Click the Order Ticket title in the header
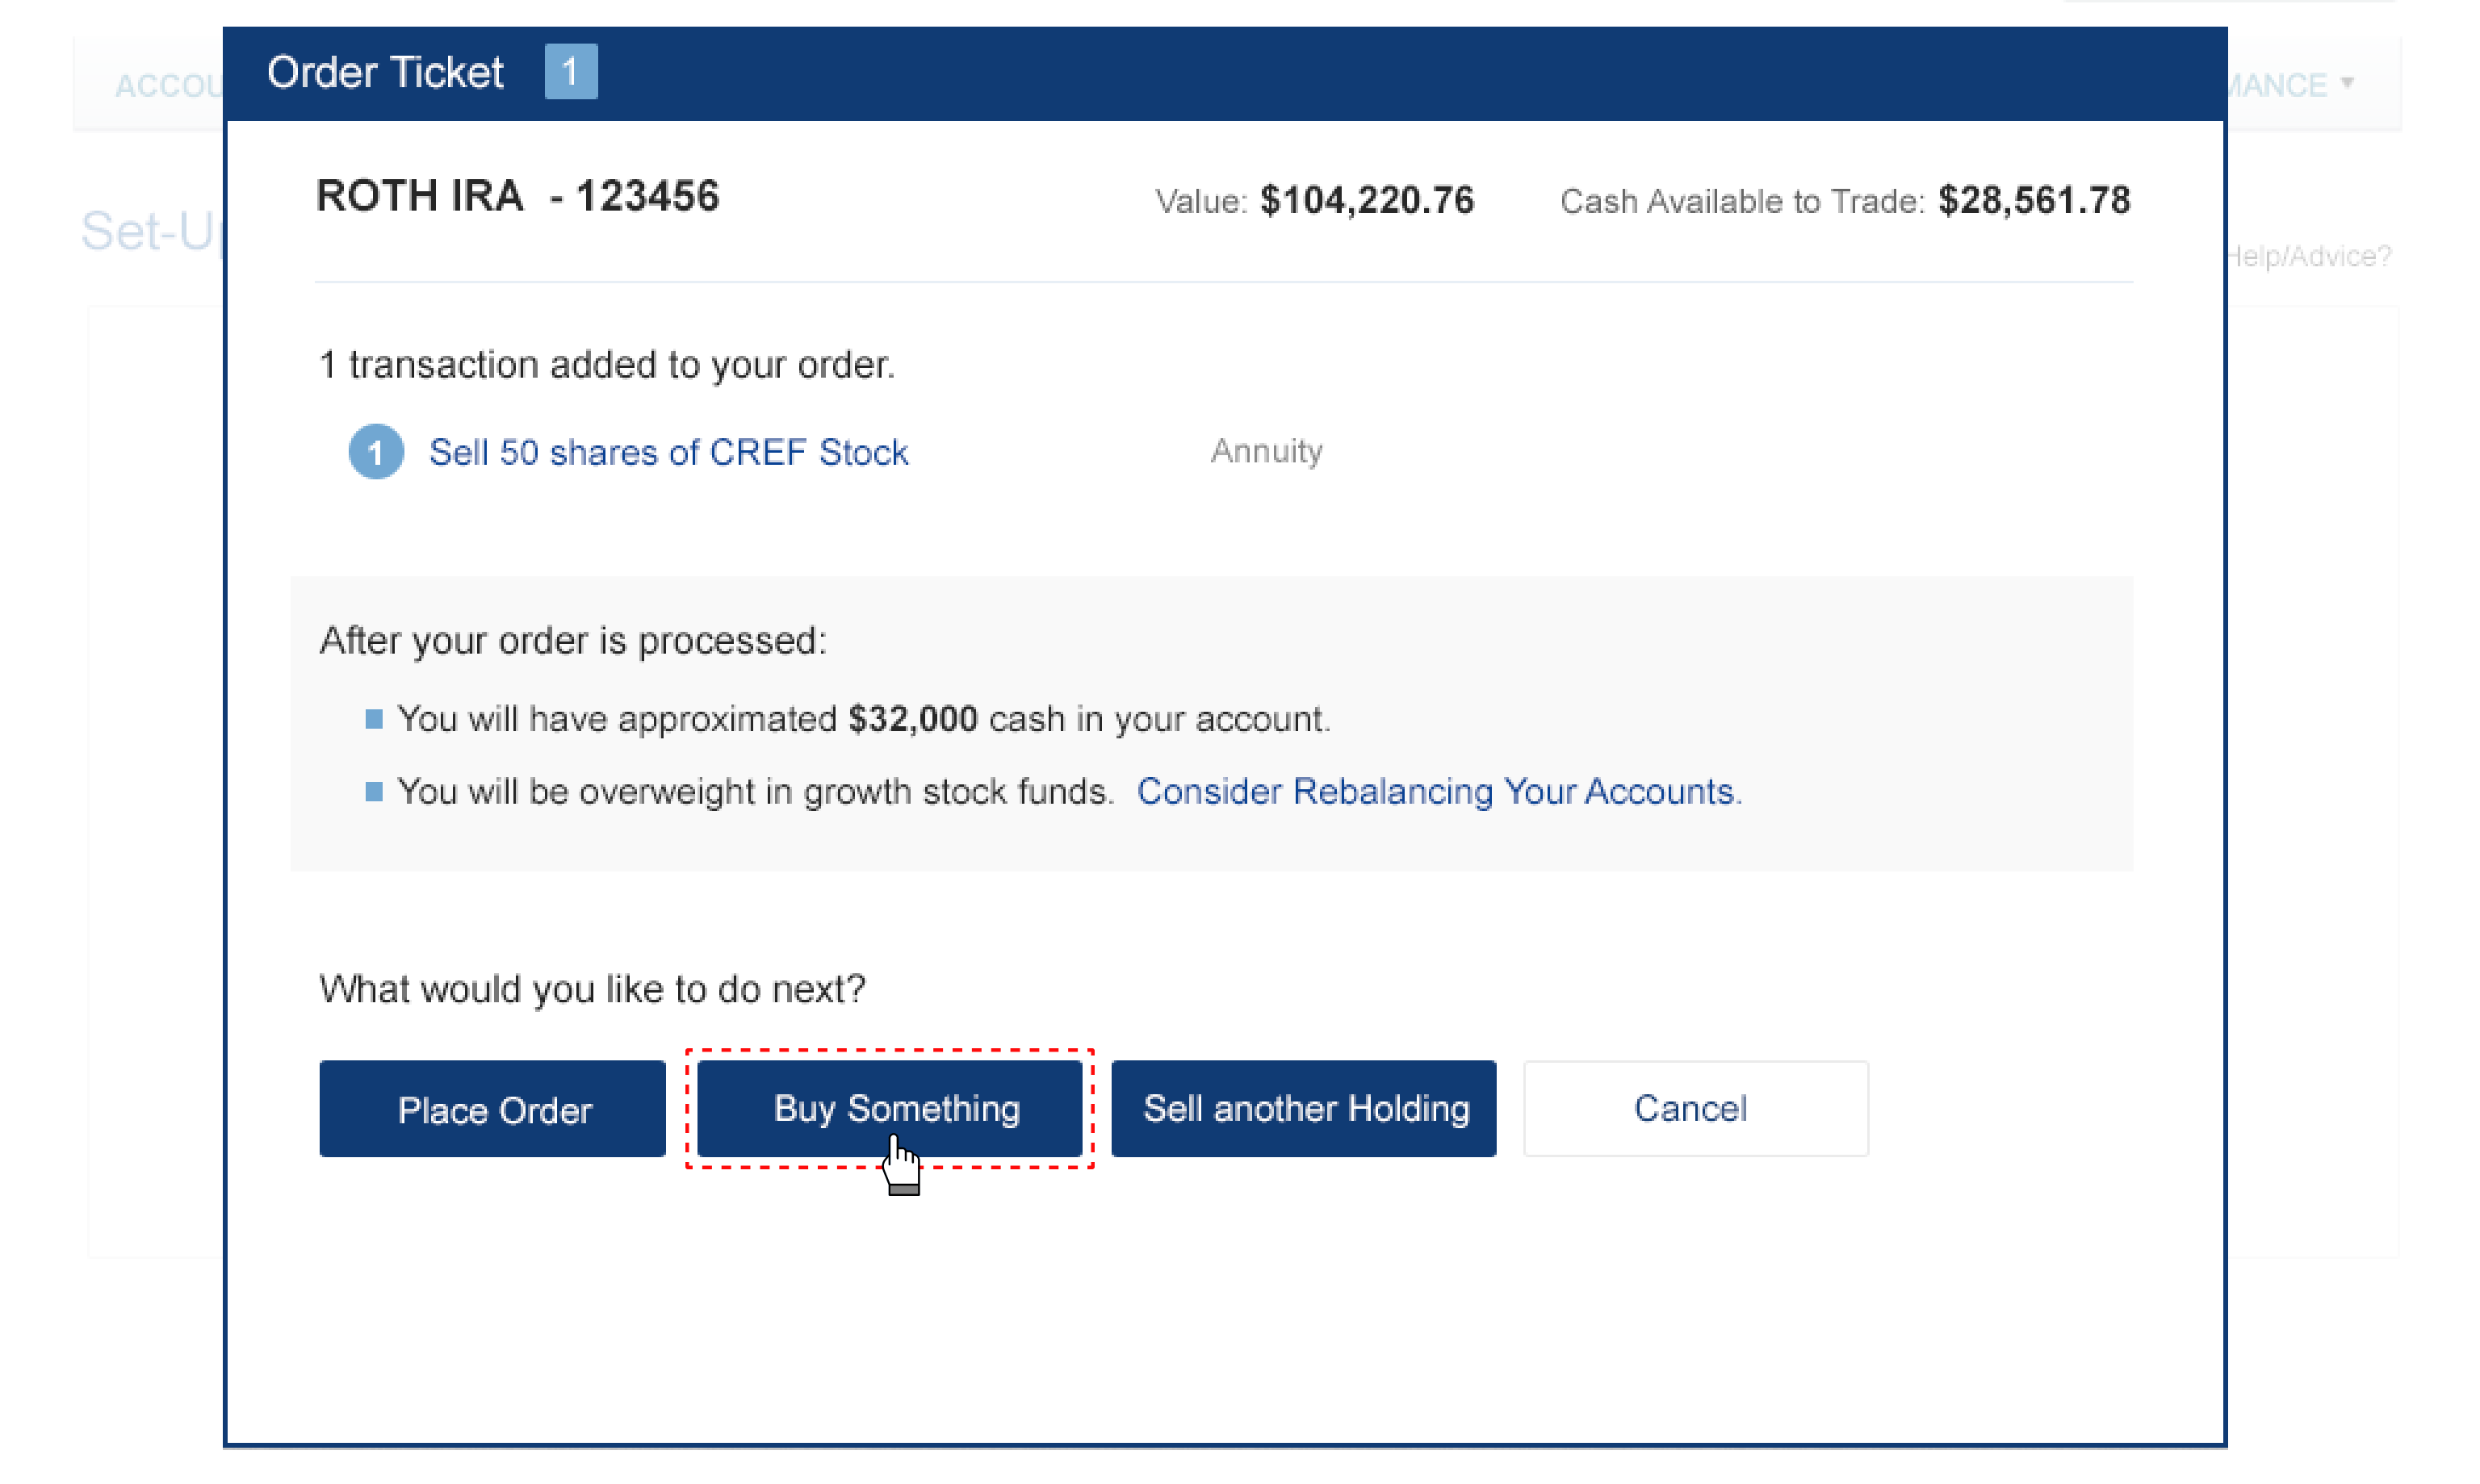2480x1484 pixels. click(x=385, y=72)
